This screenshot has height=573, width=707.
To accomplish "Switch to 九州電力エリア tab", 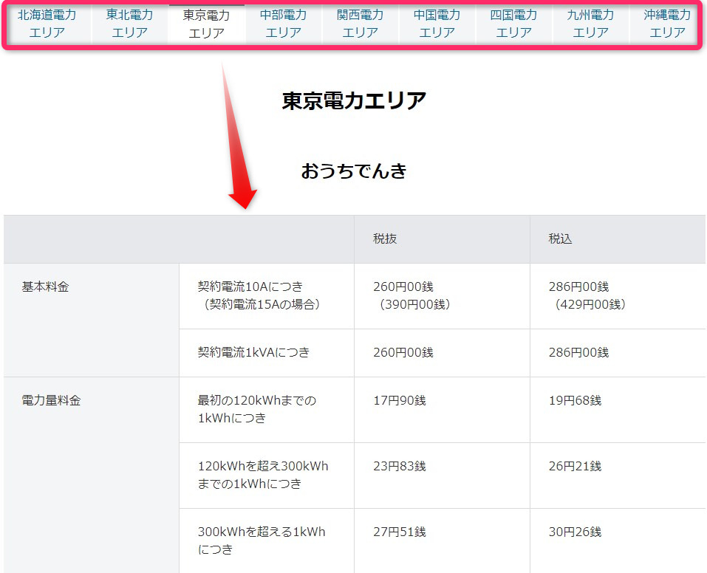I will pyautogui.click(x=591, y=24).
